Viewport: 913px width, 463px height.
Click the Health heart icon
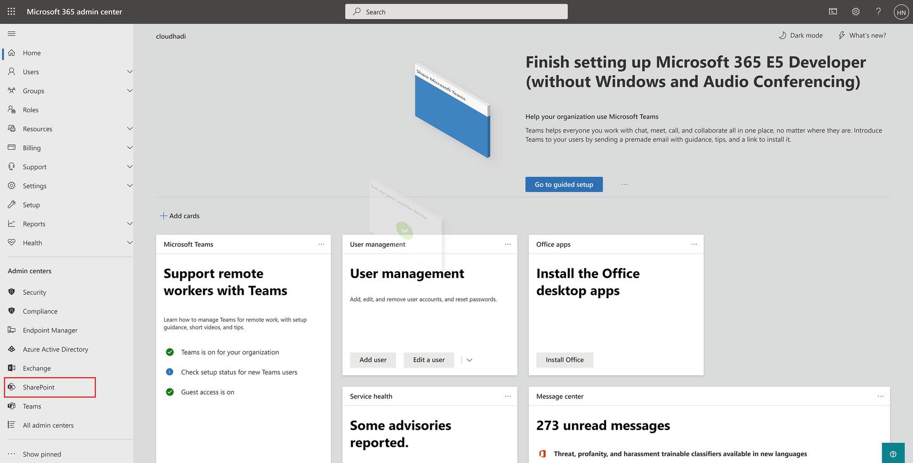[12, 242]
